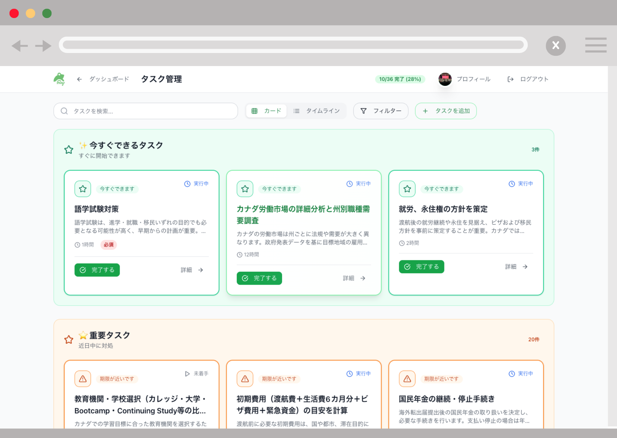Open profile via the avatar image
The image size is (617, 438).
pyautogui.click(x=445, y=79)
